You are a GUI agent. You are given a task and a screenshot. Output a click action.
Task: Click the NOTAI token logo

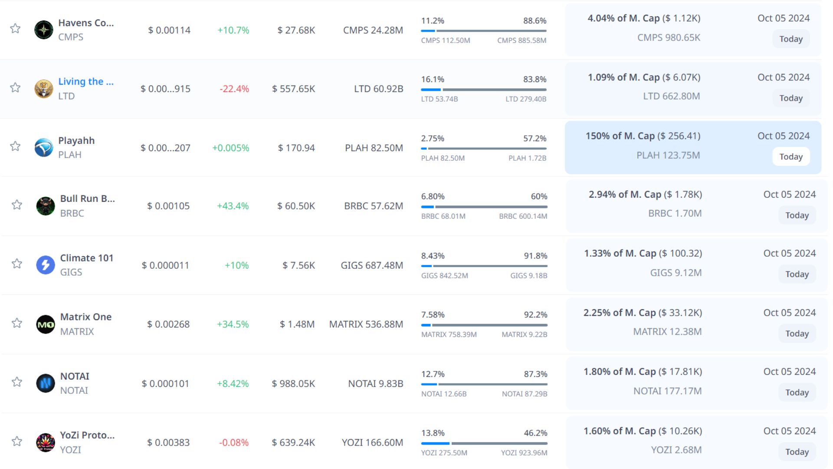click(45, 383)
